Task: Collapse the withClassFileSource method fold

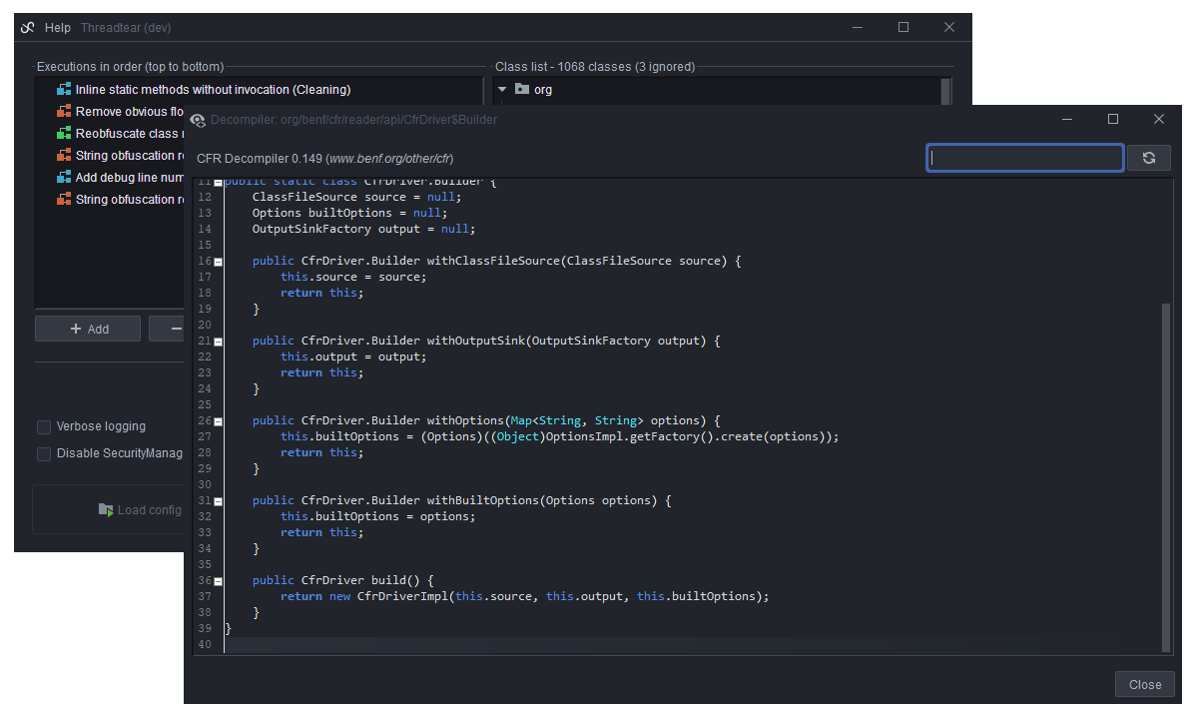Action: pos(217,261)
